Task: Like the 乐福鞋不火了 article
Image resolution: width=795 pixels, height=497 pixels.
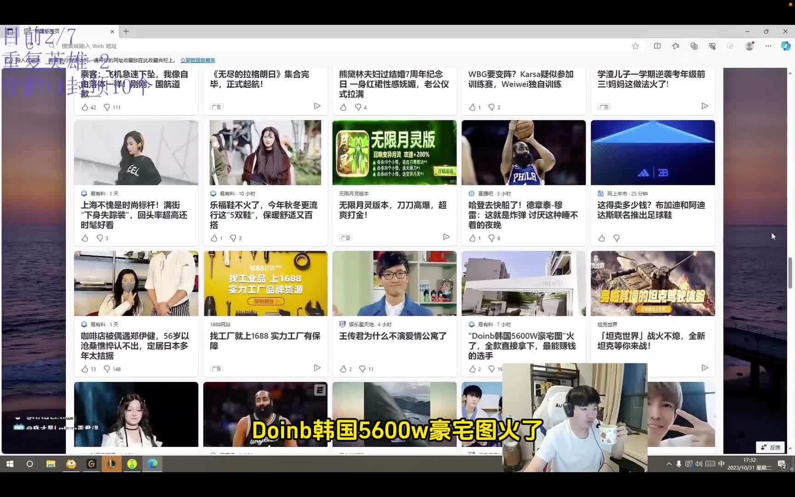Action: click(x=214, y=238)
